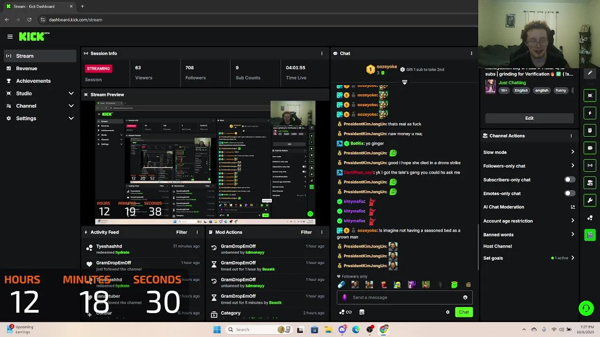Click Host Channel action
This screenshot has width=600, height=337.
coord(497,246)
